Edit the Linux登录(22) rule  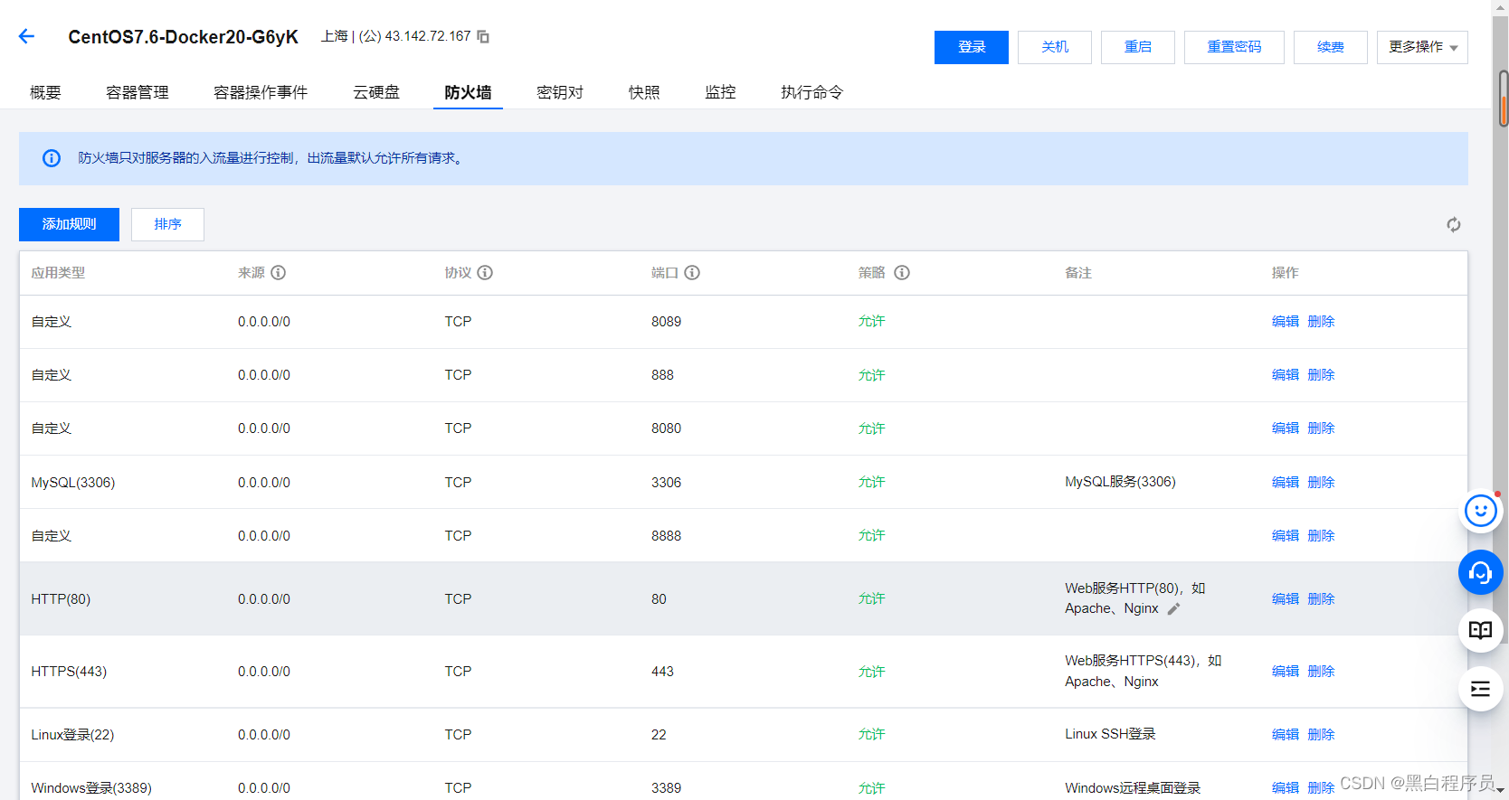point(1285,735)
